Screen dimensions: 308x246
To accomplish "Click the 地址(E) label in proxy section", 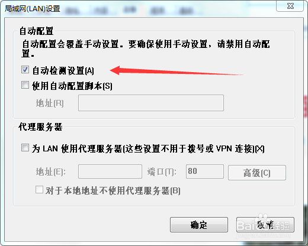I will (50, 172).
